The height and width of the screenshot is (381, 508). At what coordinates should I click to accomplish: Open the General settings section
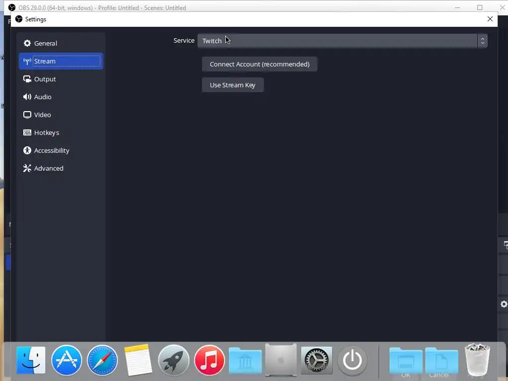click(x=61, y=44)
